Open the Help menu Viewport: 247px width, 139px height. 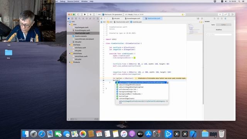[x=91, y=1]
